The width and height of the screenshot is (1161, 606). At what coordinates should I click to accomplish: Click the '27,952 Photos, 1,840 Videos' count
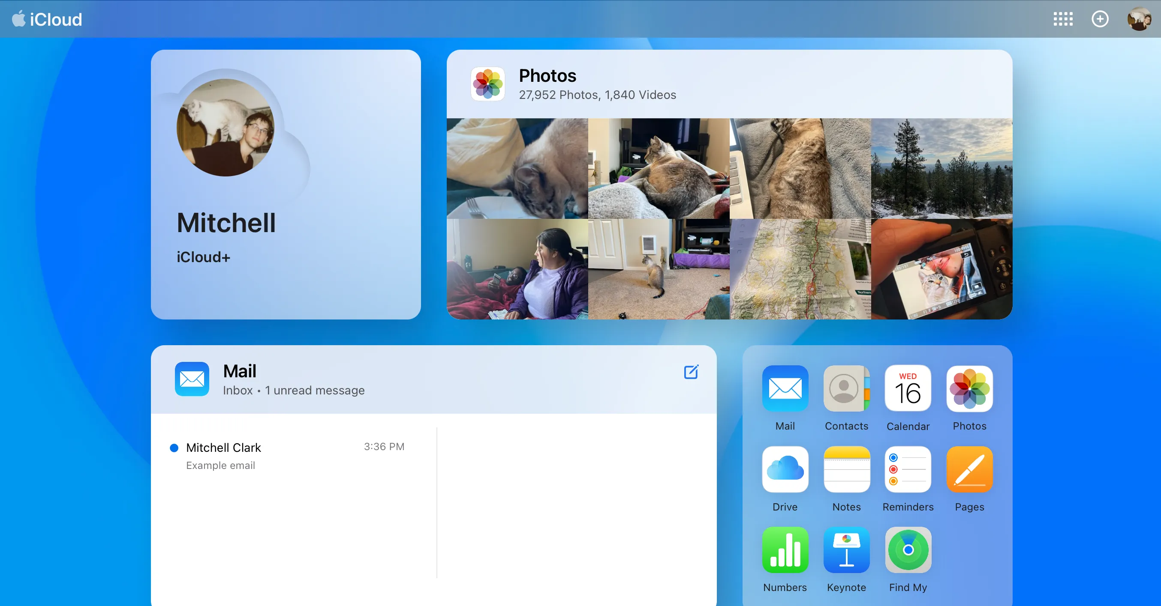tap(597, 95)
